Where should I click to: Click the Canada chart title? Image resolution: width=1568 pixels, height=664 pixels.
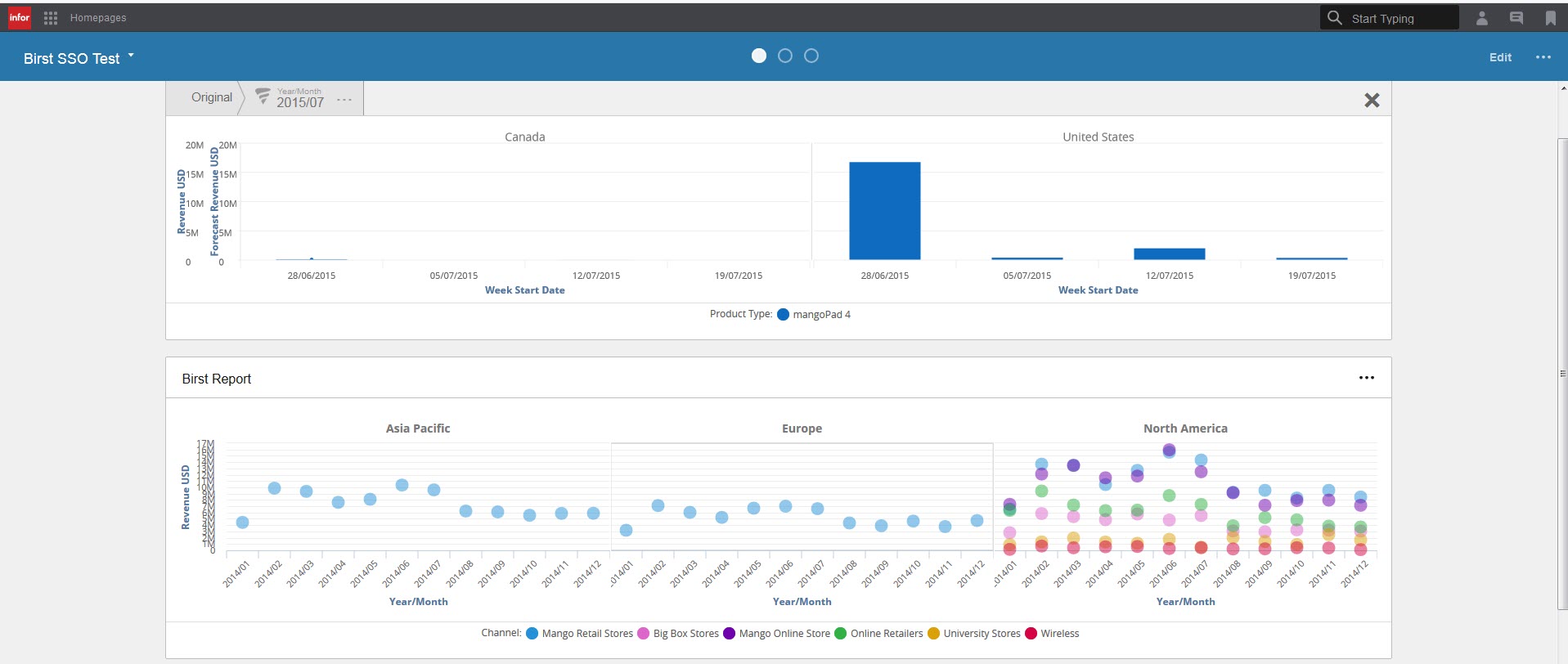pos(524,137)
